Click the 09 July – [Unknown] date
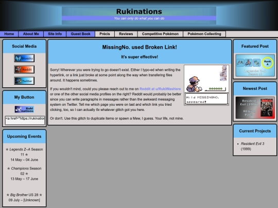This screenshot has width=278, height=208. [24, 200]
